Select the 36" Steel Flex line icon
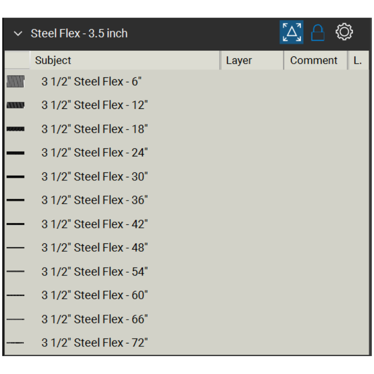This screenshot has height=374, width=374. pos(15,200)
